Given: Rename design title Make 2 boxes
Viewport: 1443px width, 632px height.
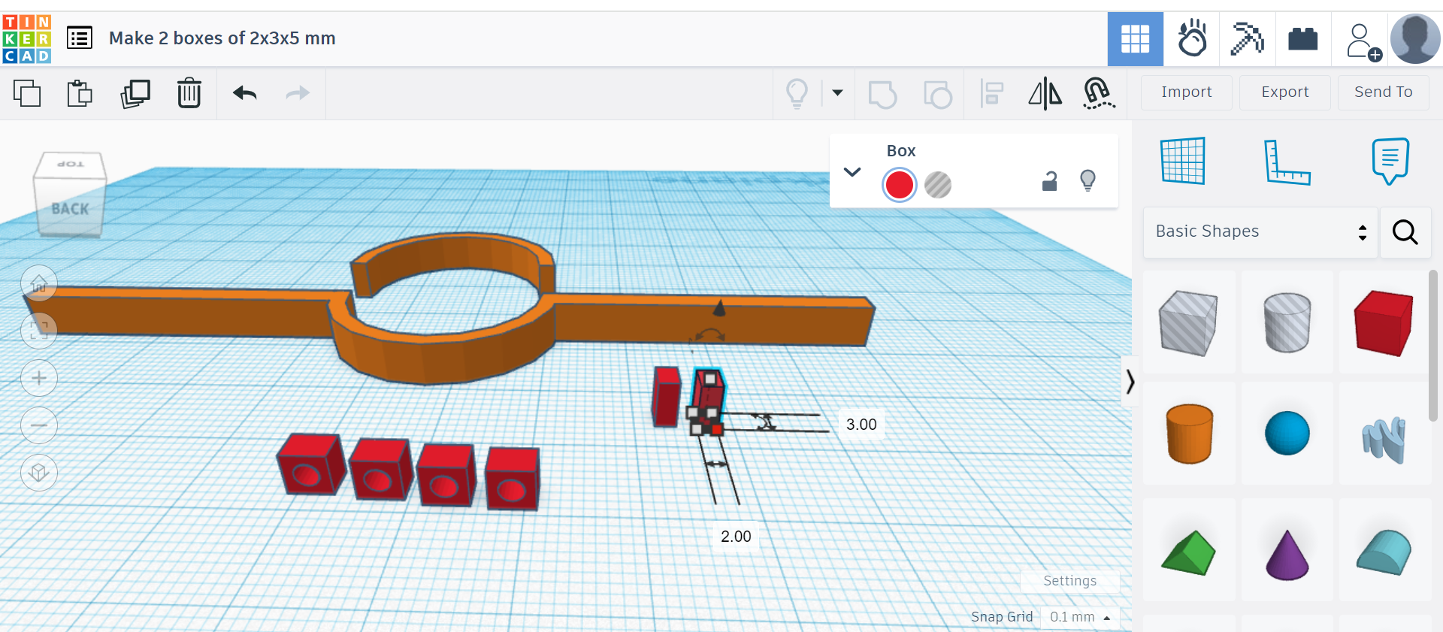Looking at the screenshot, I should (x=222, y=38).
